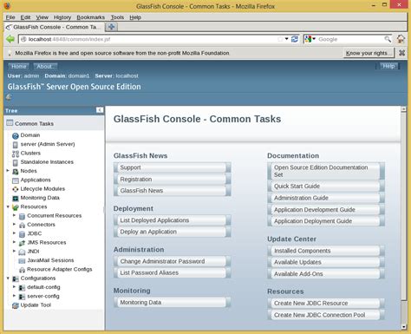Click the Clusters icon in tree
The height and width of the screenshot is (334, 411).
pos(16,154)
